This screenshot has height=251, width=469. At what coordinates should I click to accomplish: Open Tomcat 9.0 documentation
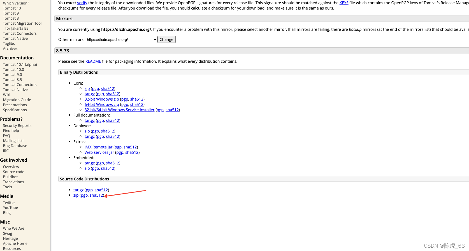pos(12,75)
